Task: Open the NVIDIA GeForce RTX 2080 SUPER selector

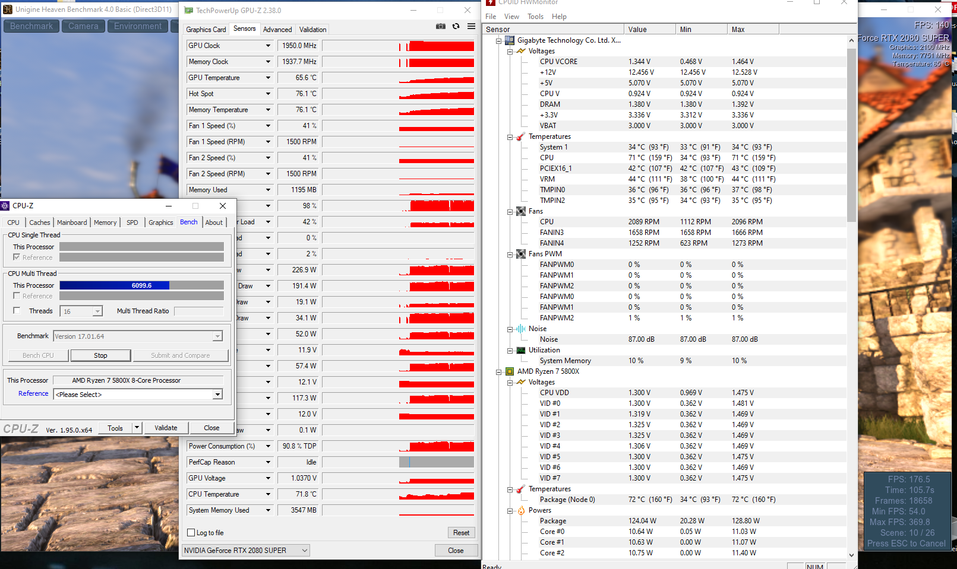Action: coord(246,551)
